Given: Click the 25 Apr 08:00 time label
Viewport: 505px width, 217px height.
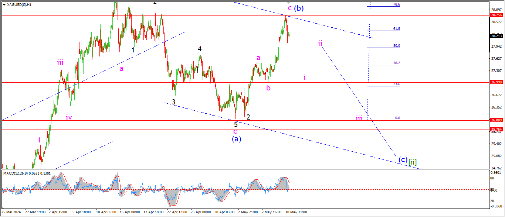Looking at the screenshot, I should click(x=201, y=213).
